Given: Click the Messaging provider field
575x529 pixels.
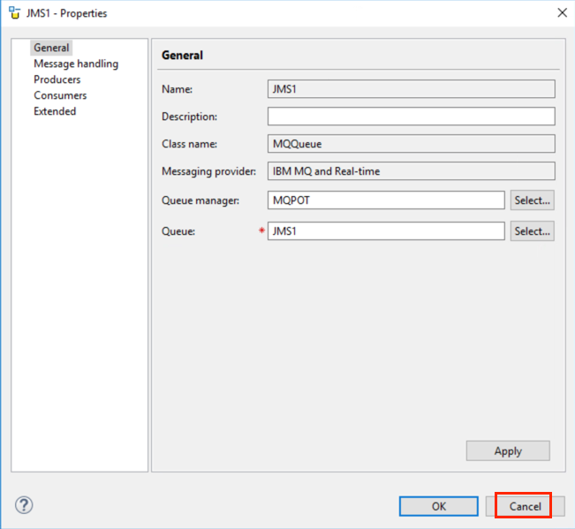Looking at the screenshot, I should point(411,170).
